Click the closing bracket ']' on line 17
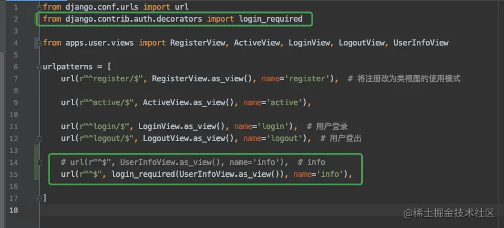Screen dimensions: 504x228 coord(44,198)
